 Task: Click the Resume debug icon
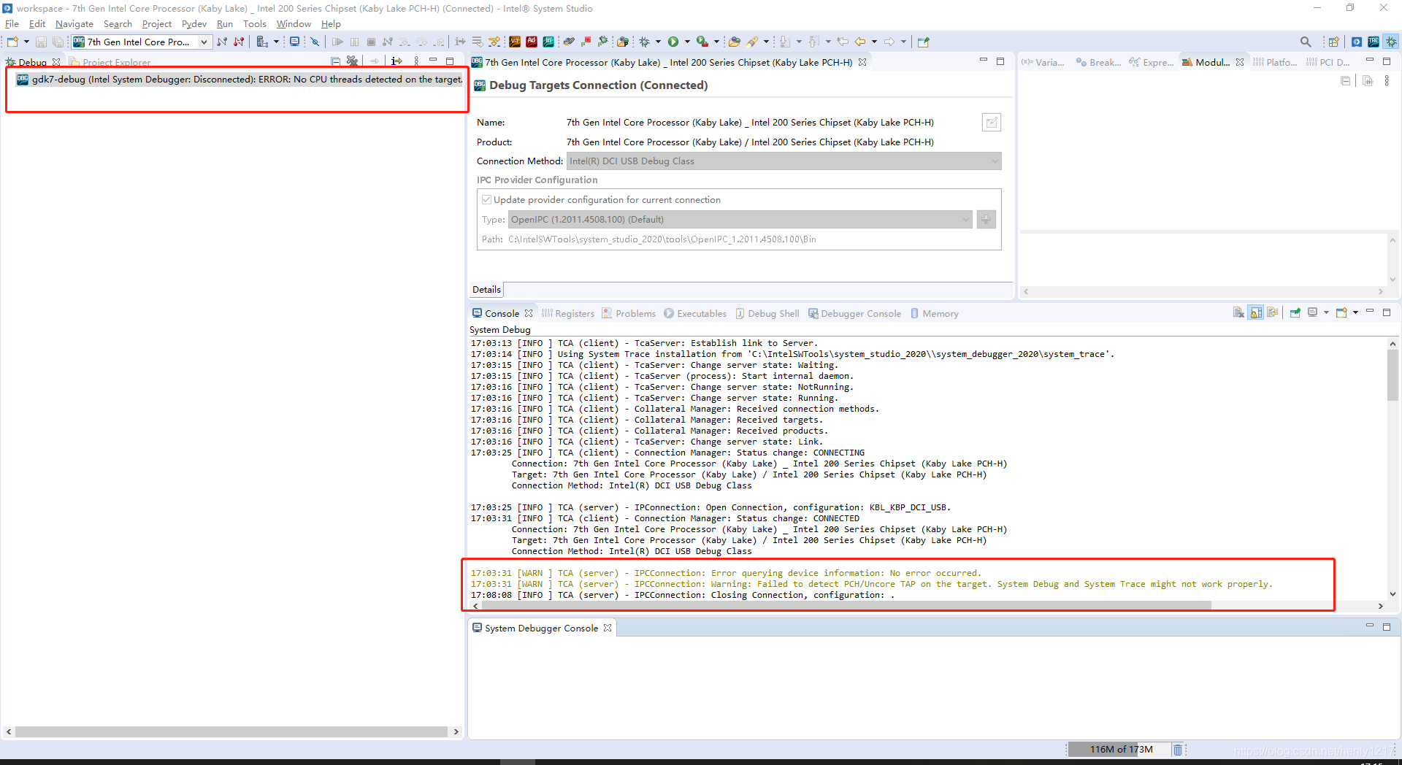[x=337, y=42]
